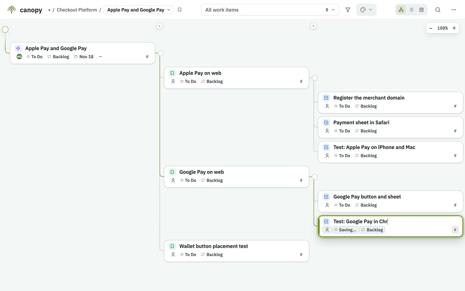
Task: Open hash tag on Register the merchant domain
Action: (455, 106)
